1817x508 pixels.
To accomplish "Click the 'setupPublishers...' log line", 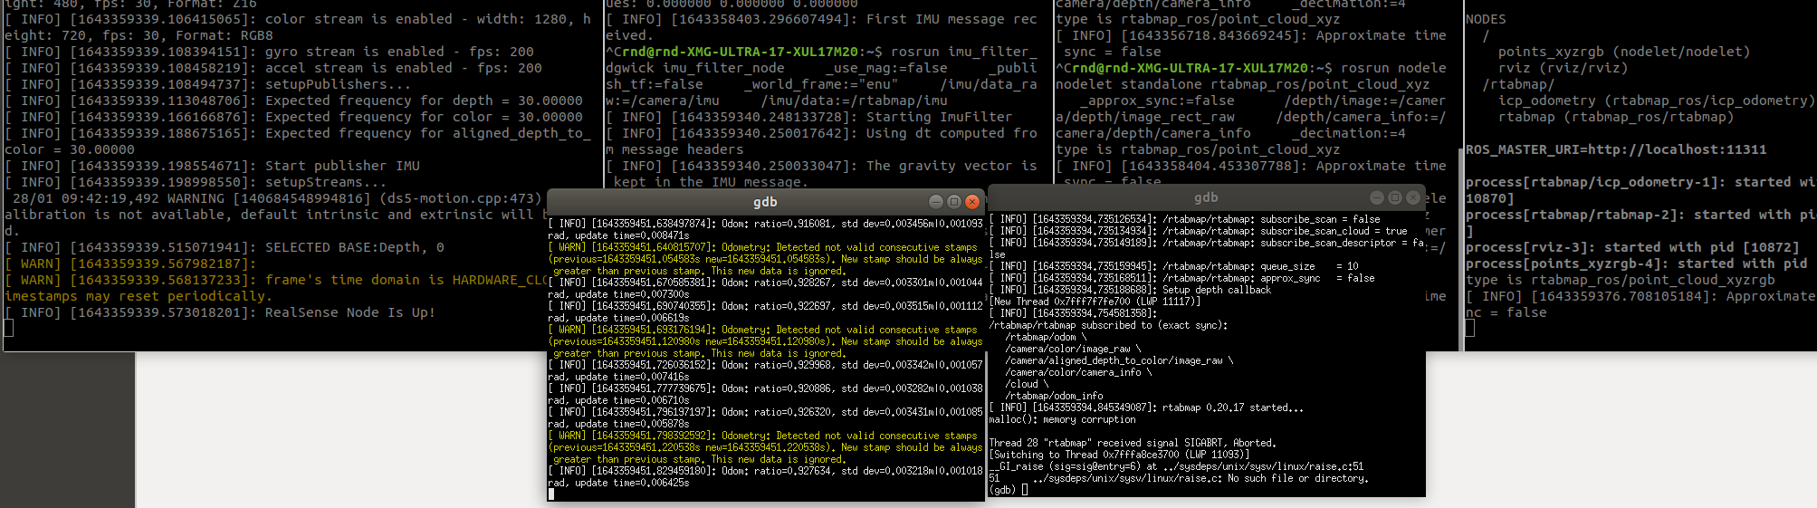I will point(207,84).
